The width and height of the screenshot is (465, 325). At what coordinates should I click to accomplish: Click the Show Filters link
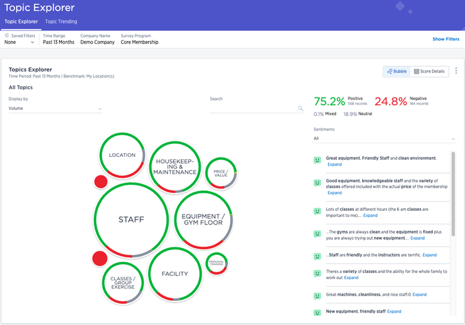(x=446, y=39)
